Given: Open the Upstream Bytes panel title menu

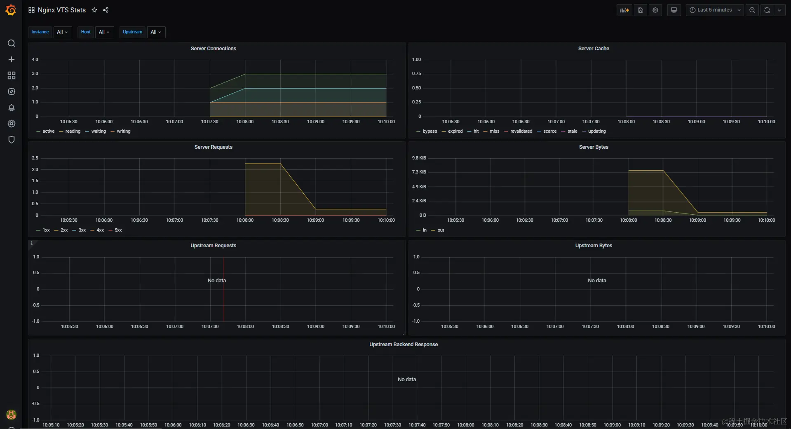Looking at the screenshot, I should pyautogui.click(x=594, y=246).
